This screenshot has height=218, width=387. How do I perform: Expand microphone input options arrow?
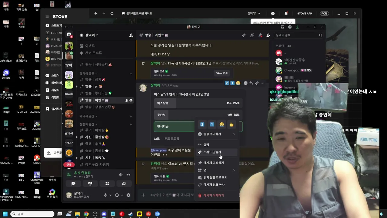tap(110, 195)
